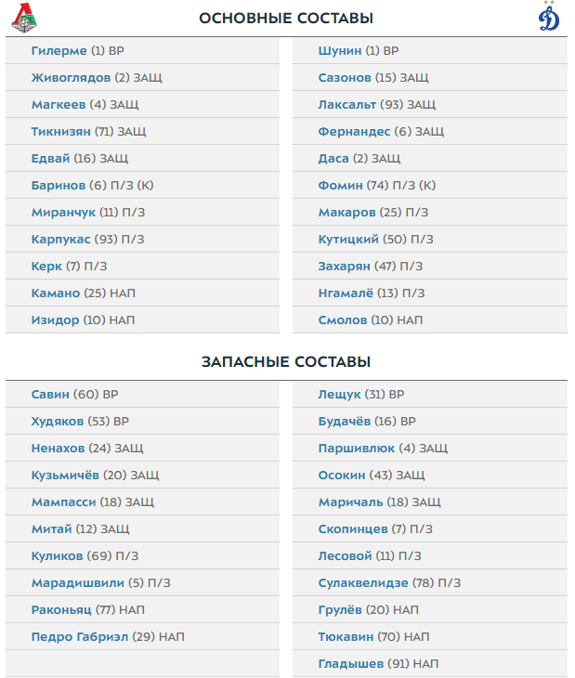The width and height of the screenshot is (575, 678).
Task: Select Фомин, the Dynamo captain
Action: click(340, 186)
